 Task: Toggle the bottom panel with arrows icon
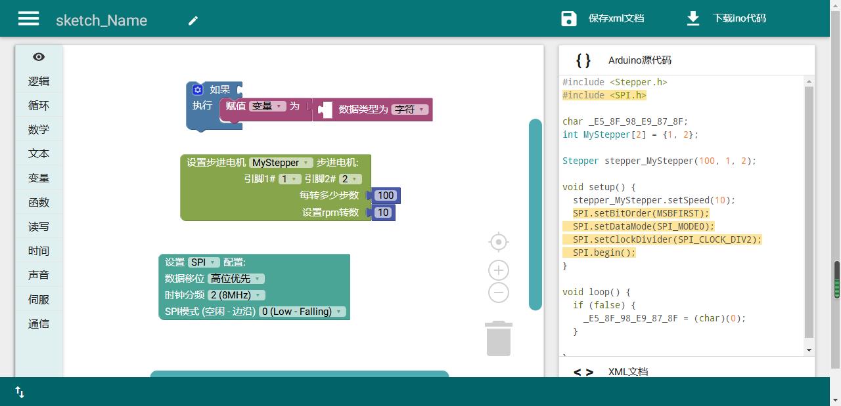(x=20, y=392)
